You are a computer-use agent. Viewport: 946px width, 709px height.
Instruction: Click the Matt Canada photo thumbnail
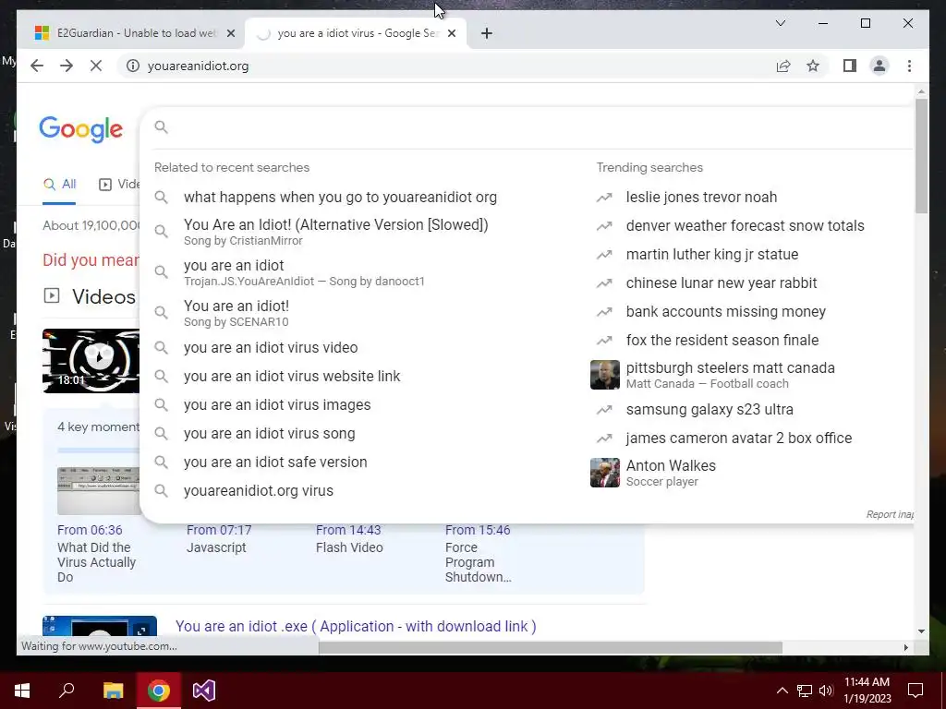point(604,375)
